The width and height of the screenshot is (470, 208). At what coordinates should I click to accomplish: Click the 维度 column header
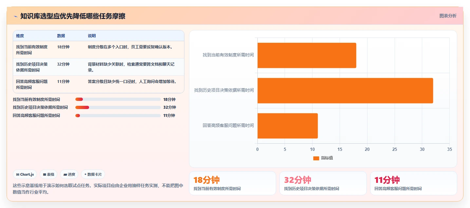[20, 36]
